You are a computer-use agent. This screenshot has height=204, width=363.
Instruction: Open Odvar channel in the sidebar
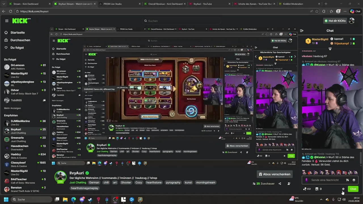click(25, 92)
